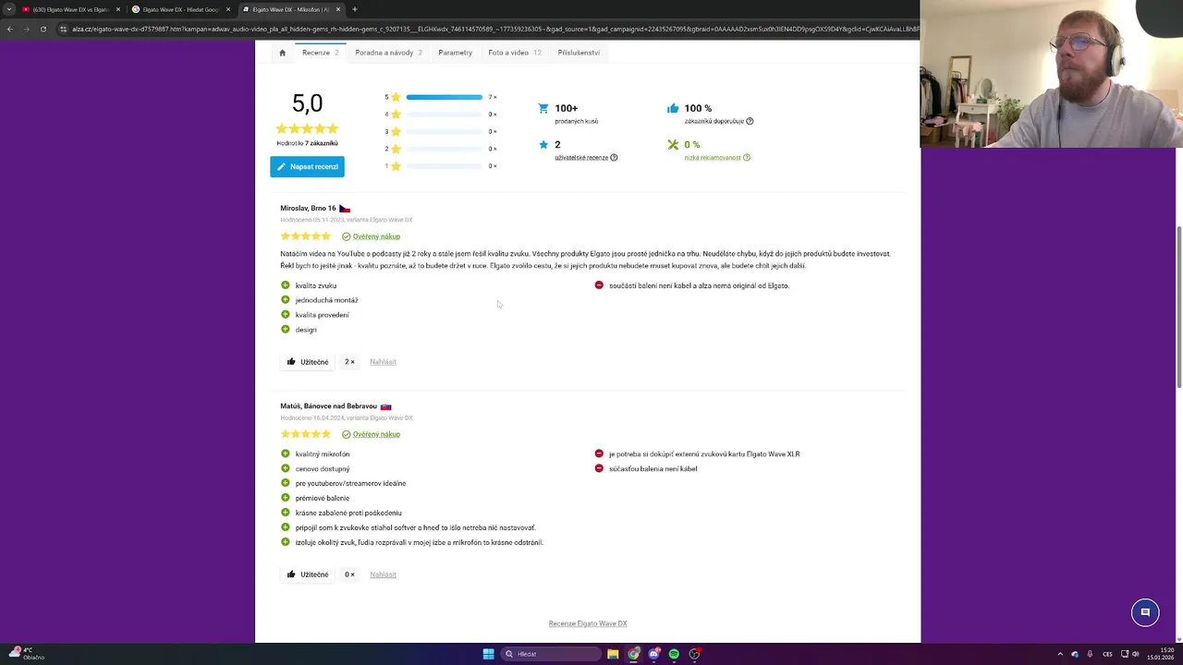Click the minus icon by 'součástí balení není kabel'
Image resolution: width=1183 pixels, height=665 pixels.
(599, 285)
